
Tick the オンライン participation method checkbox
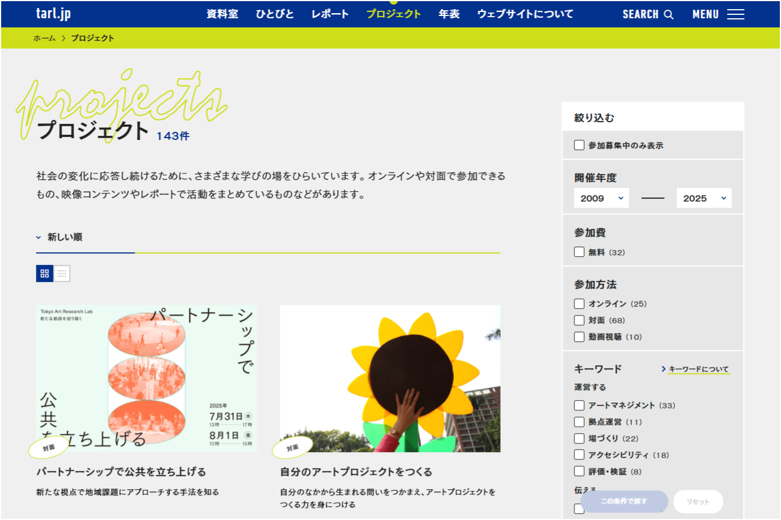[579, 304]
